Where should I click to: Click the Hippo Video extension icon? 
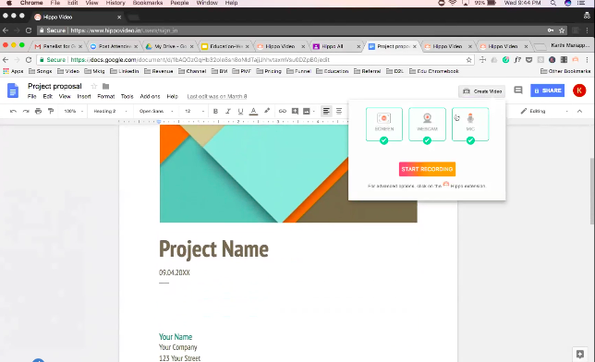click(x=576, y=60)
